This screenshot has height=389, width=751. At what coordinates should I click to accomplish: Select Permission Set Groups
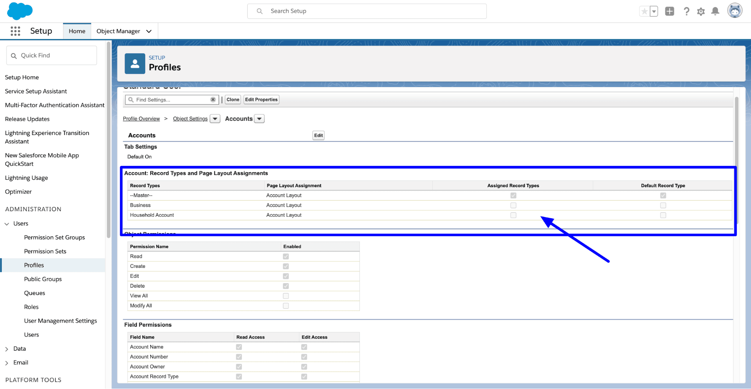coord(54,237)
